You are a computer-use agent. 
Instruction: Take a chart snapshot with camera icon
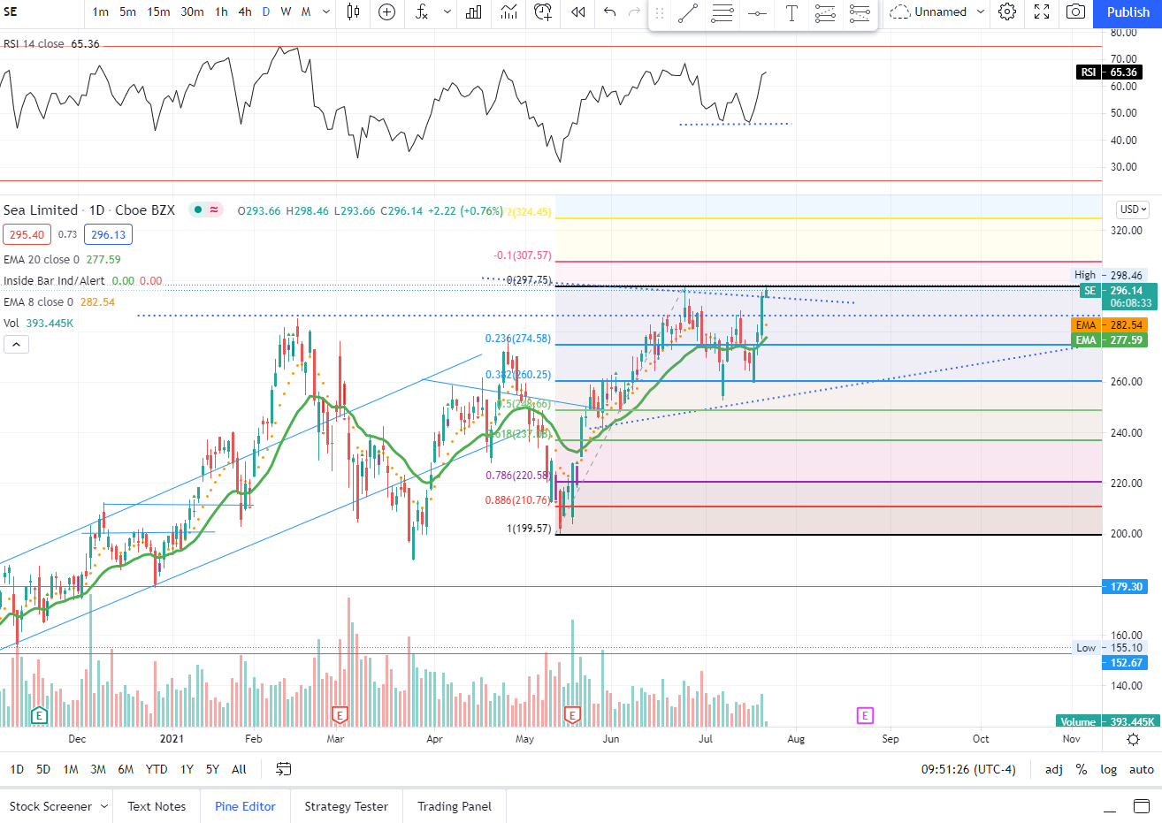(1075, 11)
